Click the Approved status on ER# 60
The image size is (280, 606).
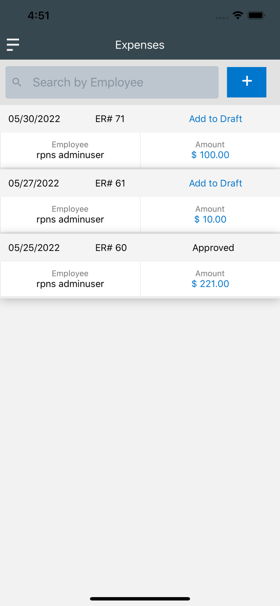[213, 248]
